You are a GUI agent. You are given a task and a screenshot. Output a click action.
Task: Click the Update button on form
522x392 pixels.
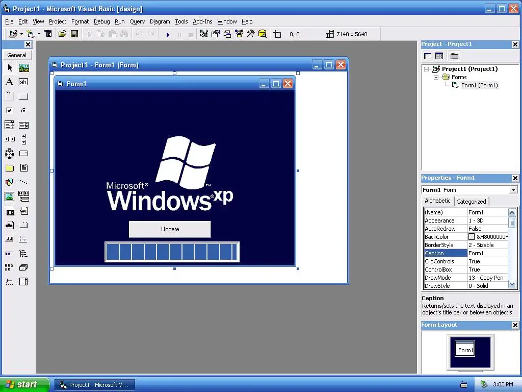point(170,229)
